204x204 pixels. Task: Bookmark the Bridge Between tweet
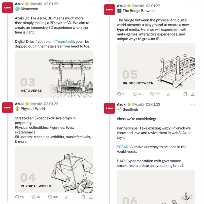click(x=185, y=94)
